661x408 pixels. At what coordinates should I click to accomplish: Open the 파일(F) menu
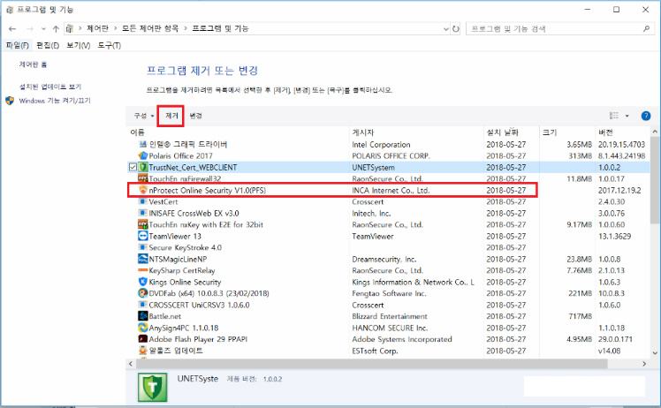(18, 45)
